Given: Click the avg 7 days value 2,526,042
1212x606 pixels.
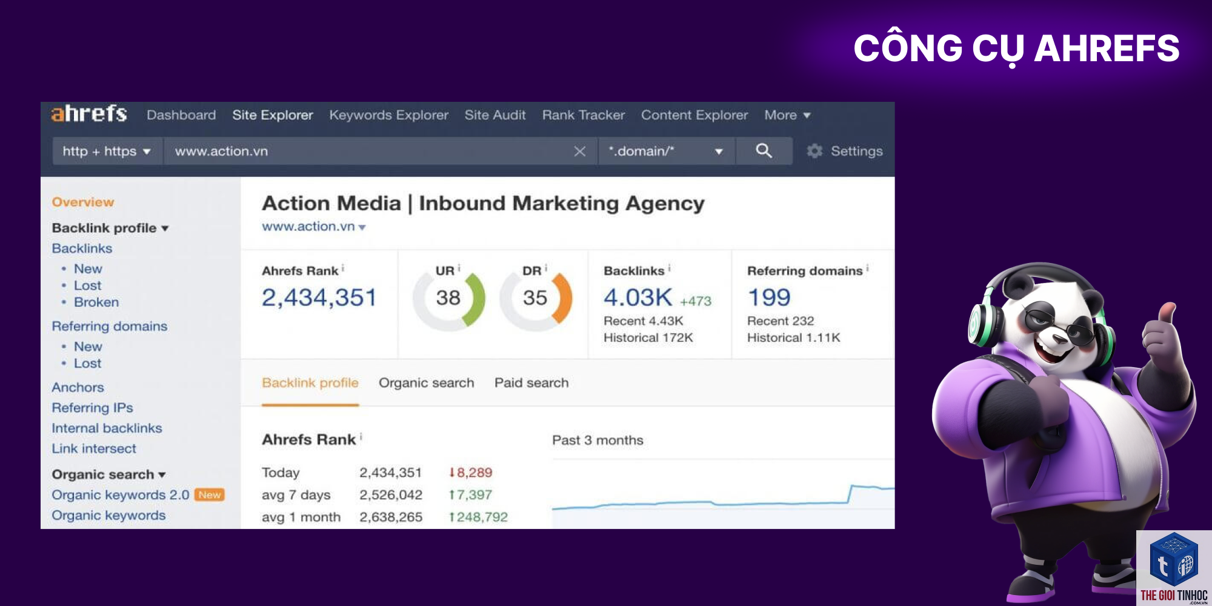Looking at the screenshot, I should 391,495.
